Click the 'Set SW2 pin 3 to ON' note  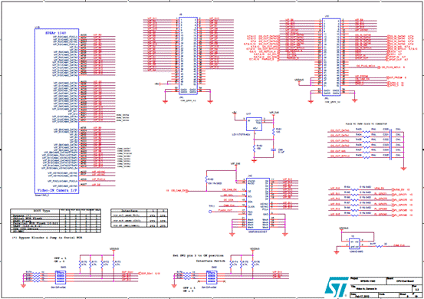[x=199, y=255]
